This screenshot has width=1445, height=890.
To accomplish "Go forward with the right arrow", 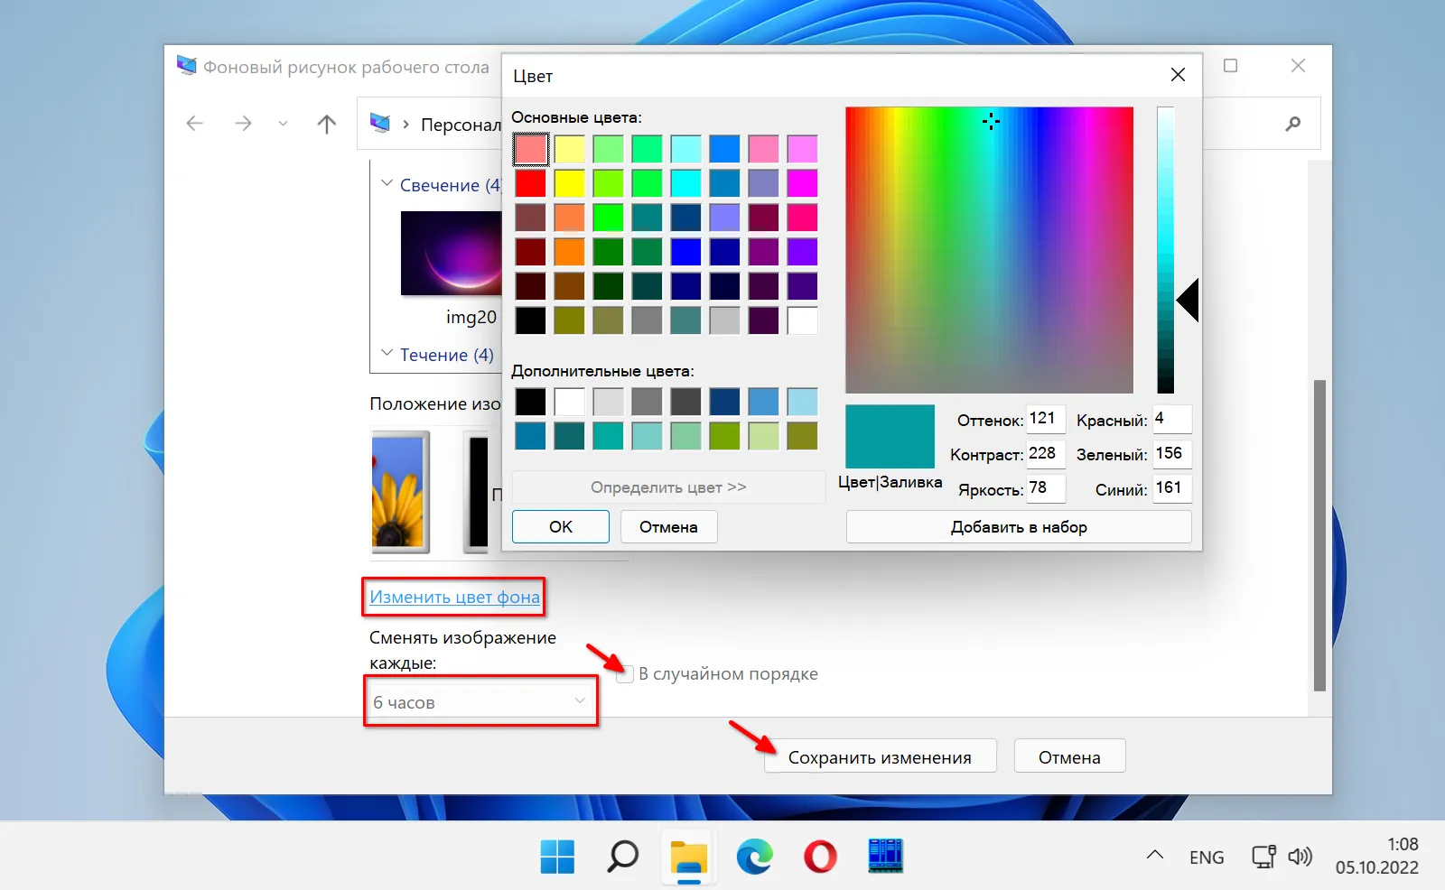I will click(243, 123).
